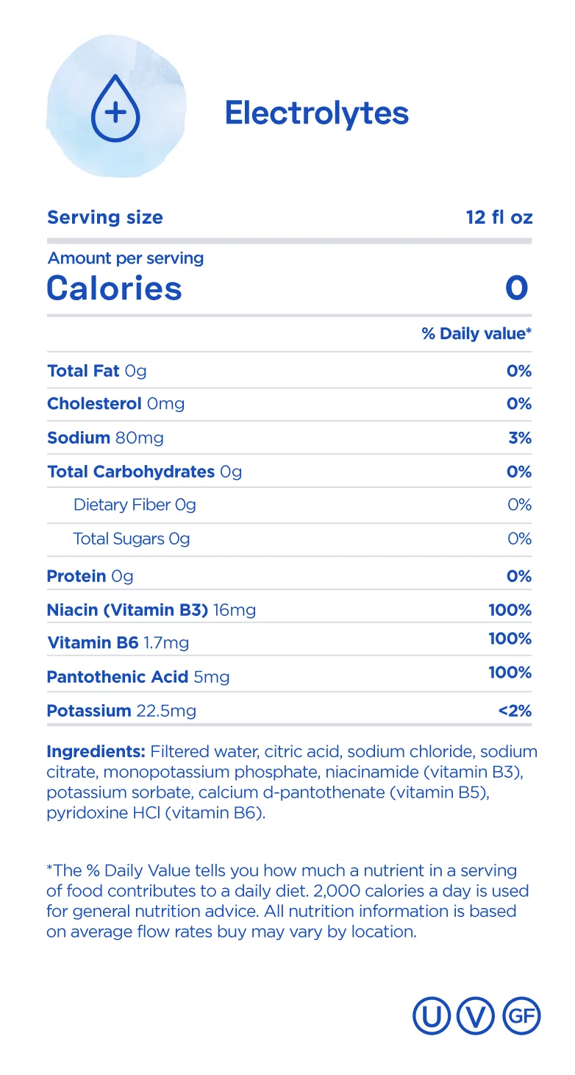Click the water droplet plus icon

(x=115, y=113)
